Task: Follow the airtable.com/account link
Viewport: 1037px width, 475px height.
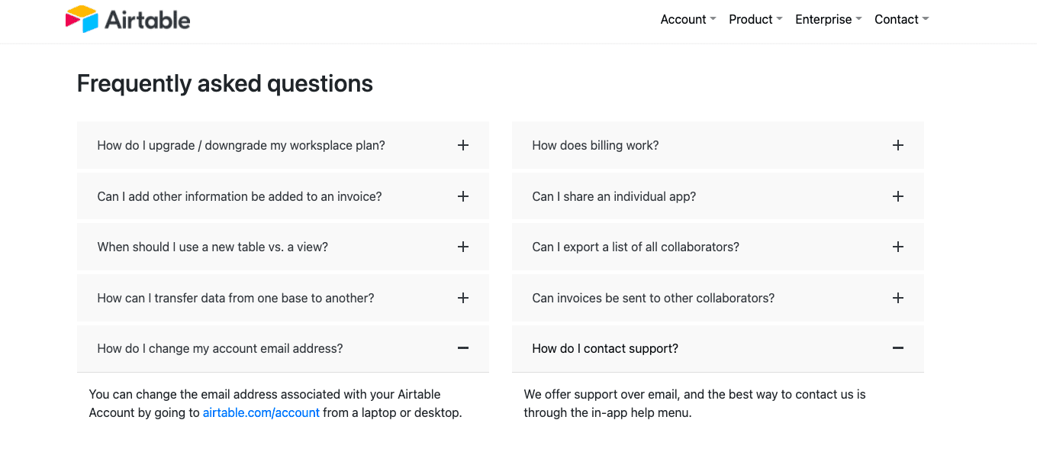Action: pos(261,412)
